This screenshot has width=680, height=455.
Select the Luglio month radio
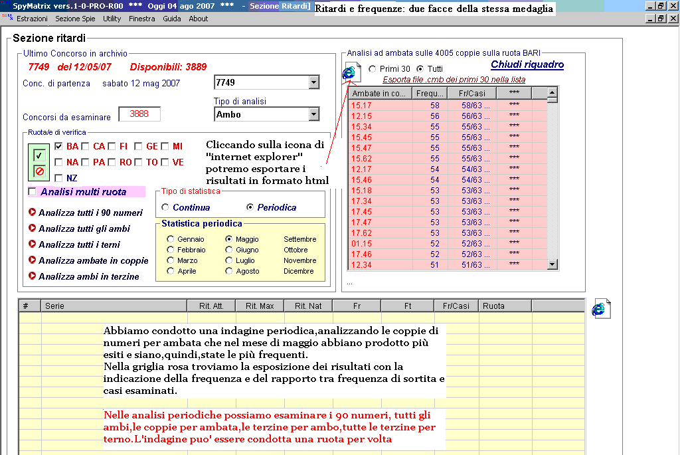229,260
